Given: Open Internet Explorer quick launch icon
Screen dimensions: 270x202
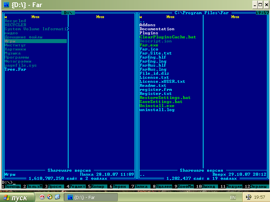Looking at the screenshot, I should pyautogui.click(x=57, y=197).
